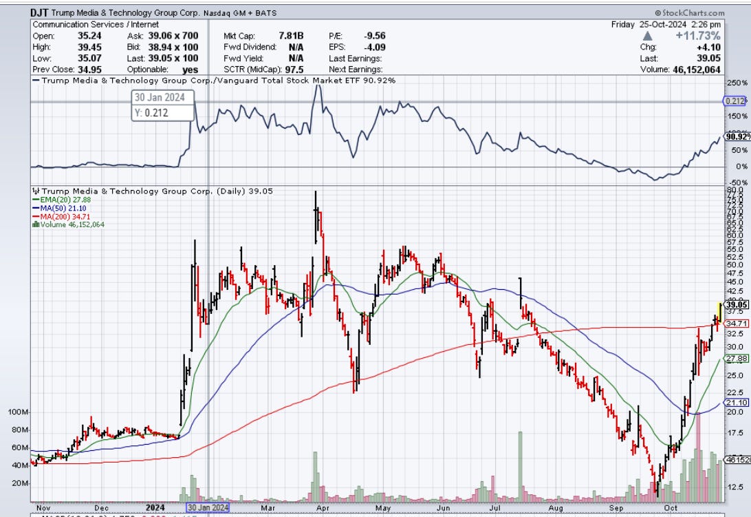The image size is (751, 517).
Task: Select the SCTR (MidCap) value 97.5
Action: pos(294,70)
